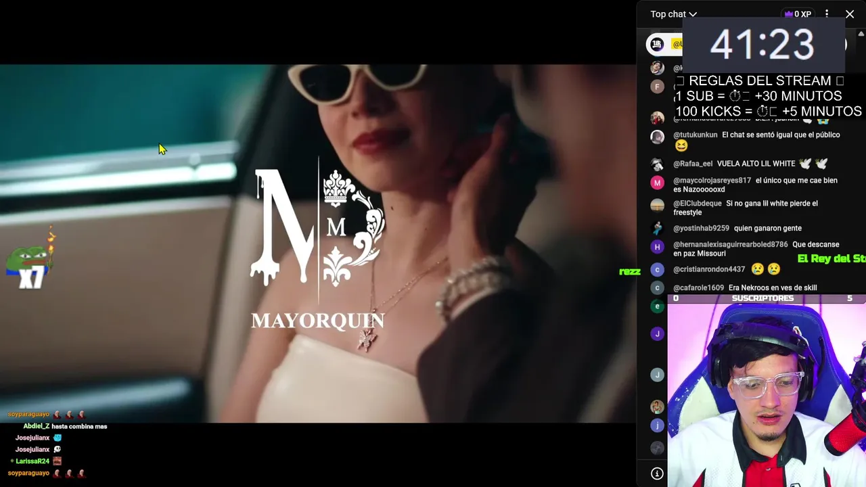The height and width of the screenshot is (487, 866).
Task: Click LarissaR24 in the overlay chat
Action: [32, 461]
